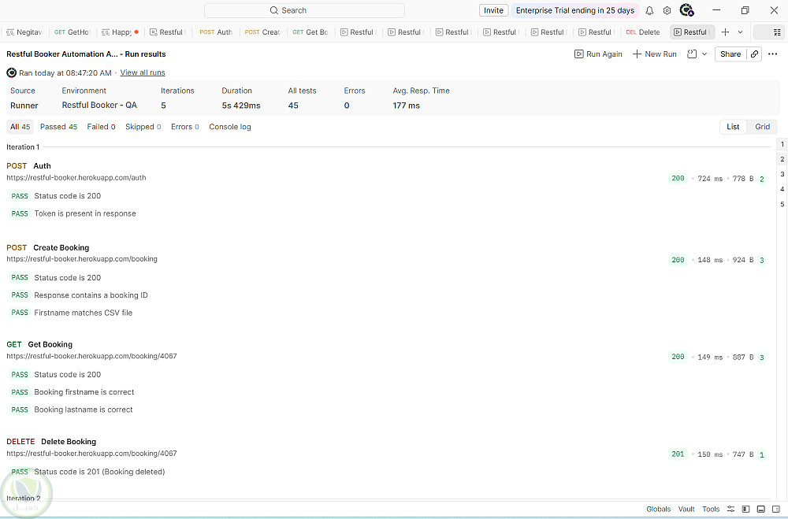This screenshot has height=519, width=788.
Task: Select the active Restful run results tab
Action: [692, 32]
